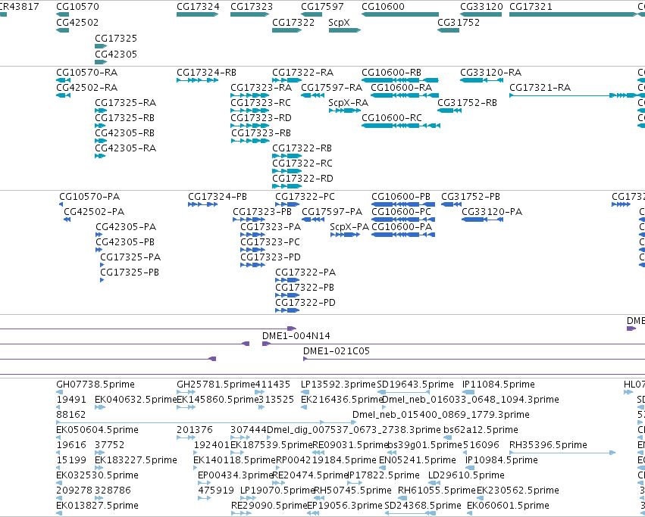Click the CG17321-RA transcript label
The width and height of the screenshot is (645, 517).
pos(540,88)
